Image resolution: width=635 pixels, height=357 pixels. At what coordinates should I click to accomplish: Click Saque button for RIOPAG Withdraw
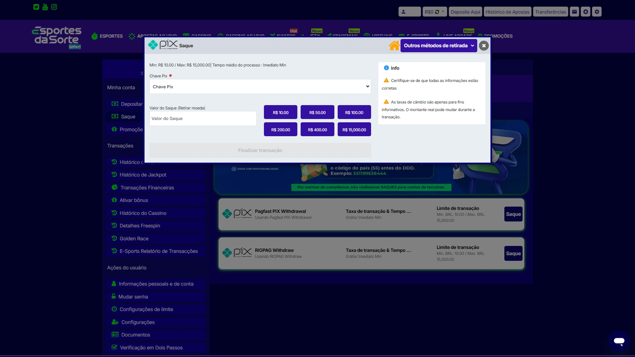tap(513, 254)
